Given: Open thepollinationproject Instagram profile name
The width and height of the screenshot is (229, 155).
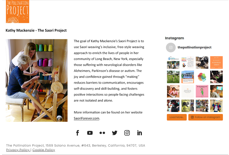Looking at the screenshot, I should coord(194,47).
